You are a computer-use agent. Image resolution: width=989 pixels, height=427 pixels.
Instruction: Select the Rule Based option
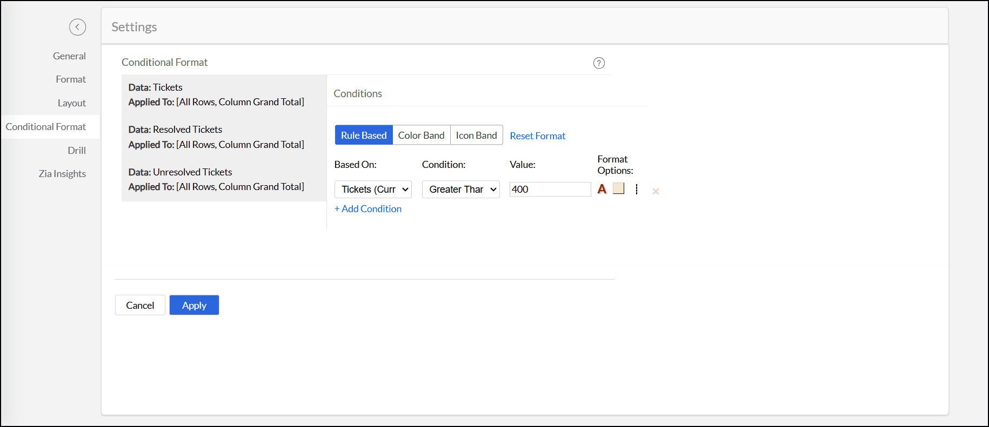pos(364,135)
